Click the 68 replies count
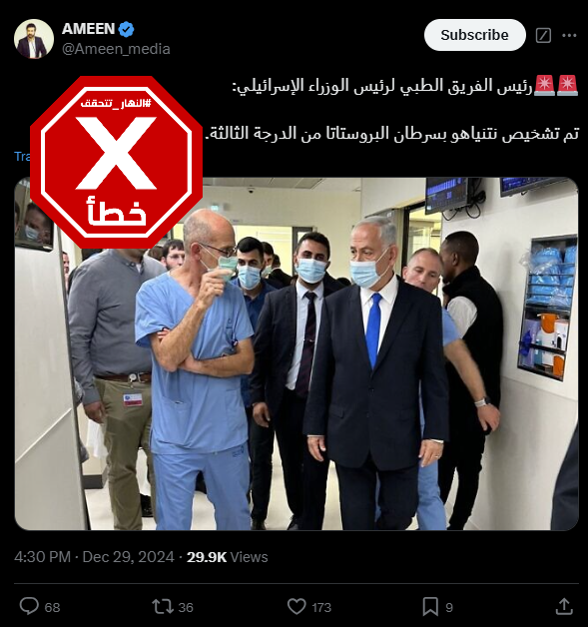This screenshot has height=627, width=588. click(52, 607)
